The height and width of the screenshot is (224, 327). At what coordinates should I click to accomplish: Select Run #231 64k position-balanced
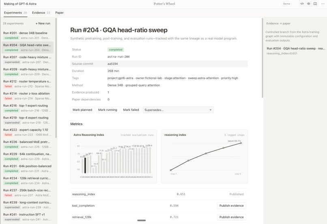pyautogui.click(x=27, y=168)
